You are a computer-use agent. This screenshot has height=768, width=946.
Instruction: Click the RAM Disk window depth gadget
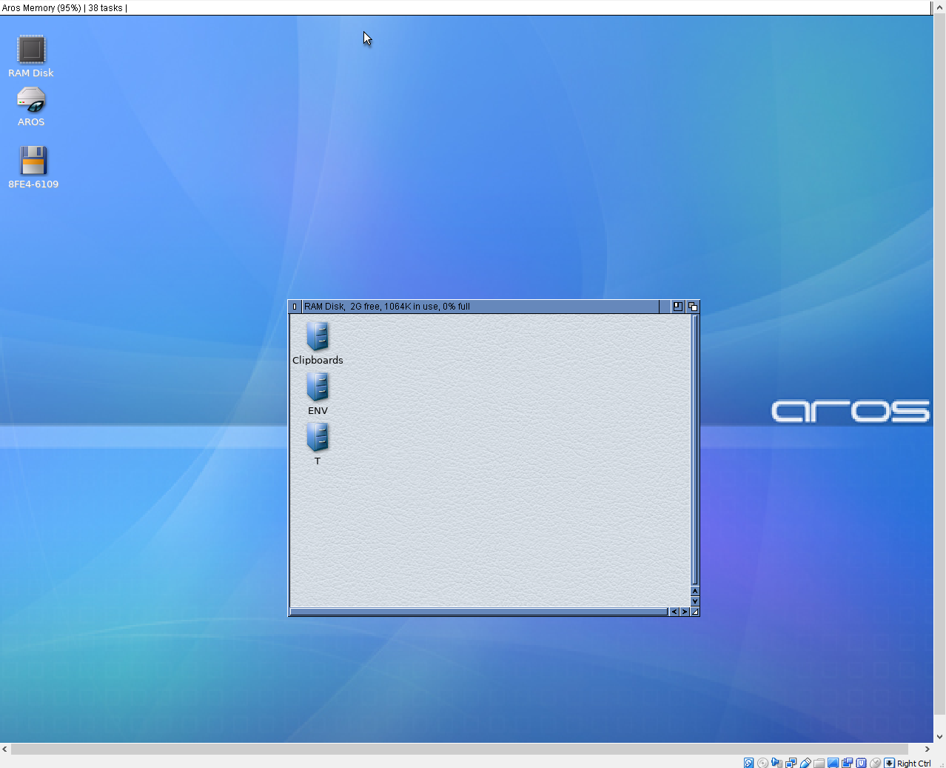[x=693, y=307]
